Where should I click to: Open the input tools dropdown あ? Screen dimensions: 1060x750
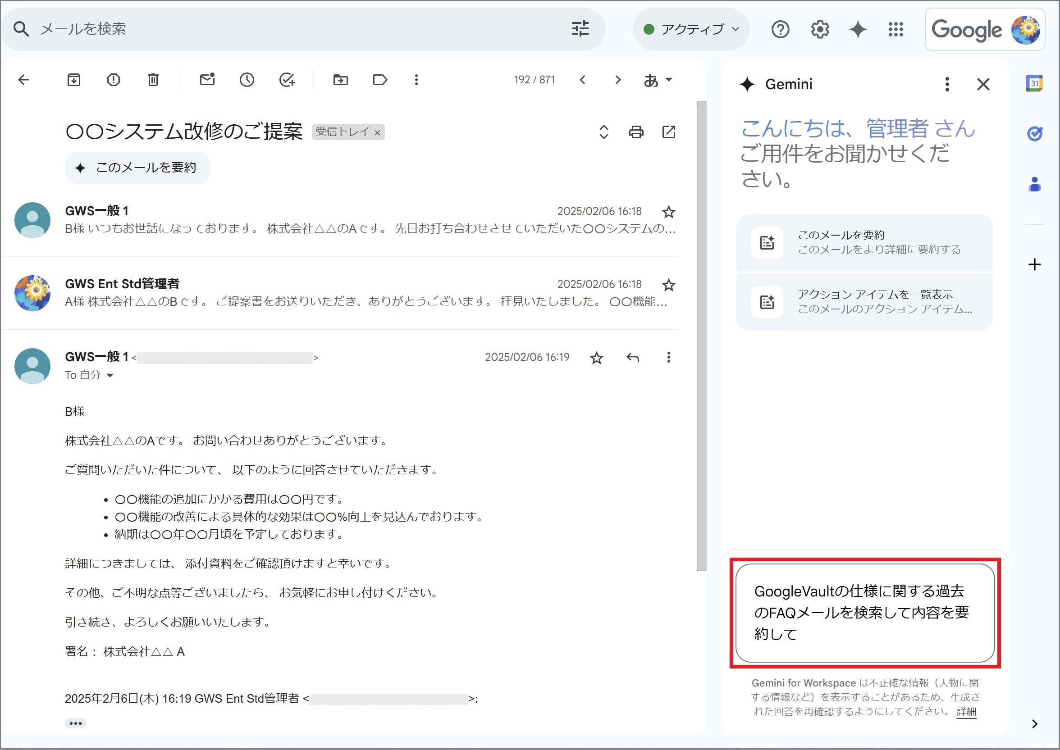point(658,80)
